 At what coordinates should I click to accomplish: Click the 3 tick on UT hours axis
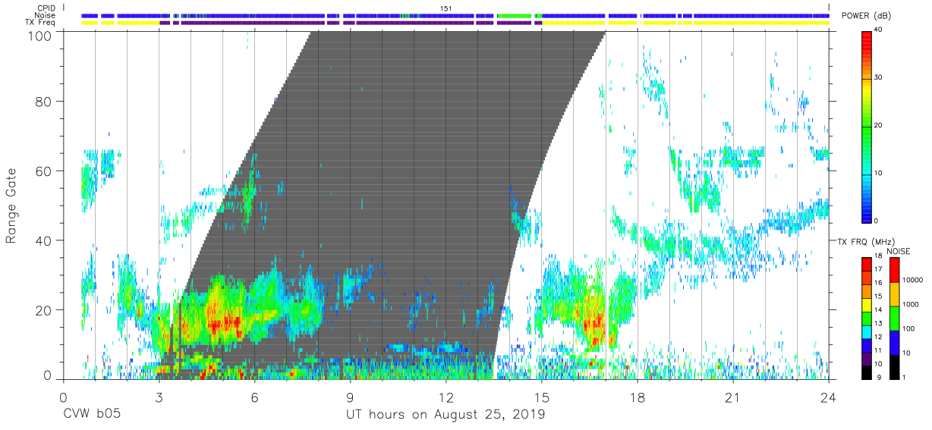[x=159, y=397]
